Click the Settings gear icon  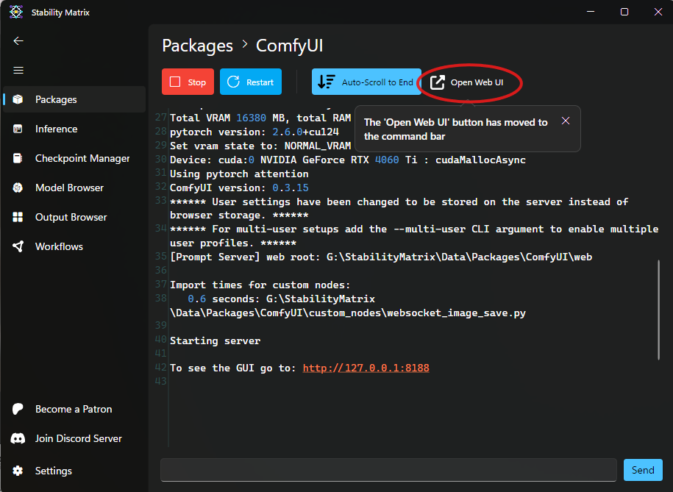click(x=18, y=471)
